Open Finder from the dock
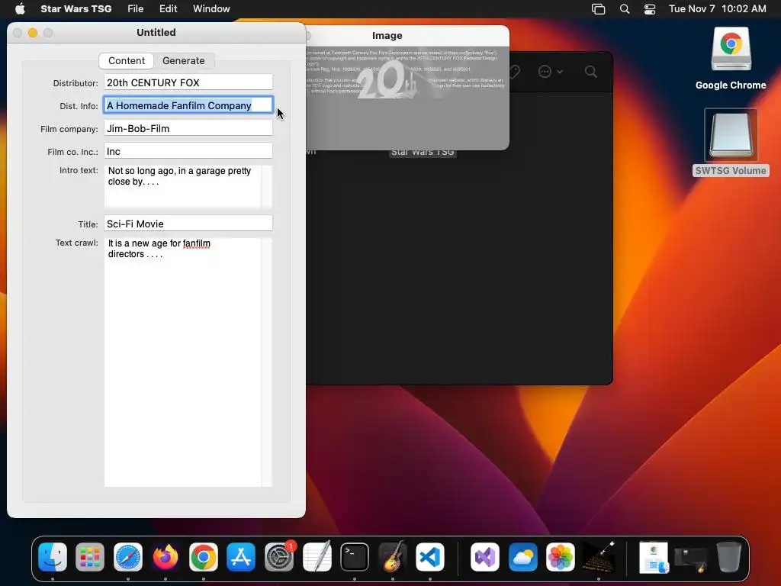Image resolution: width=781 pixels, height=586 pixels. click(53, 556)
